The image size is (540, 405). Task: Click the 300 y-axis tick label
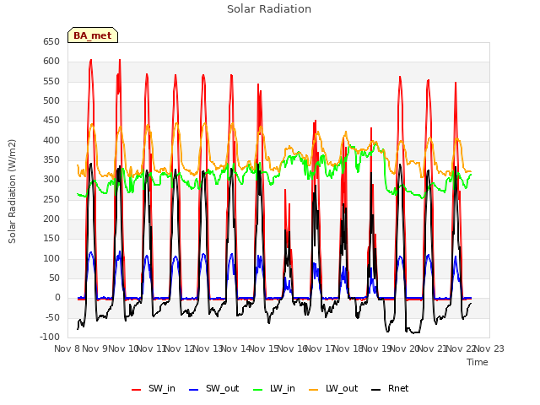(51, 180)
